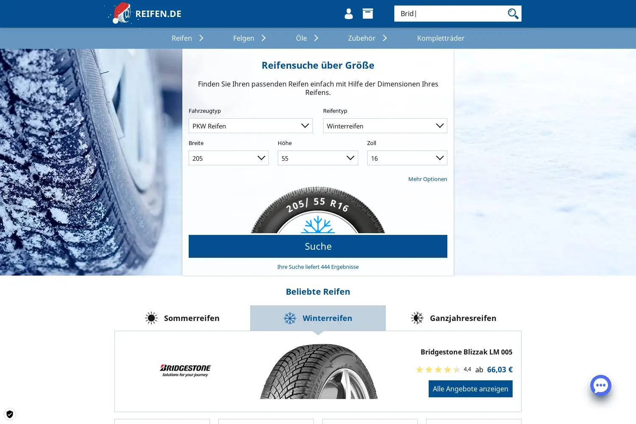Click the Reifensuche über Größe heading
Image resolution: width=636 pixels, height=424 pixels.
(318, 65)
